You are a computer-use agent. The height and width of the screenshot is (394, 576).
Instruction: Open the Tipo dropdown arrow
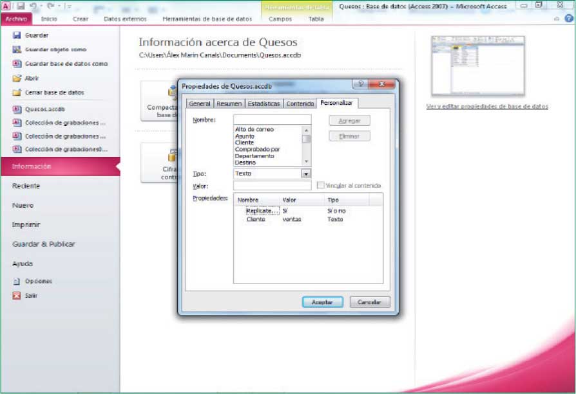(306, 174)
